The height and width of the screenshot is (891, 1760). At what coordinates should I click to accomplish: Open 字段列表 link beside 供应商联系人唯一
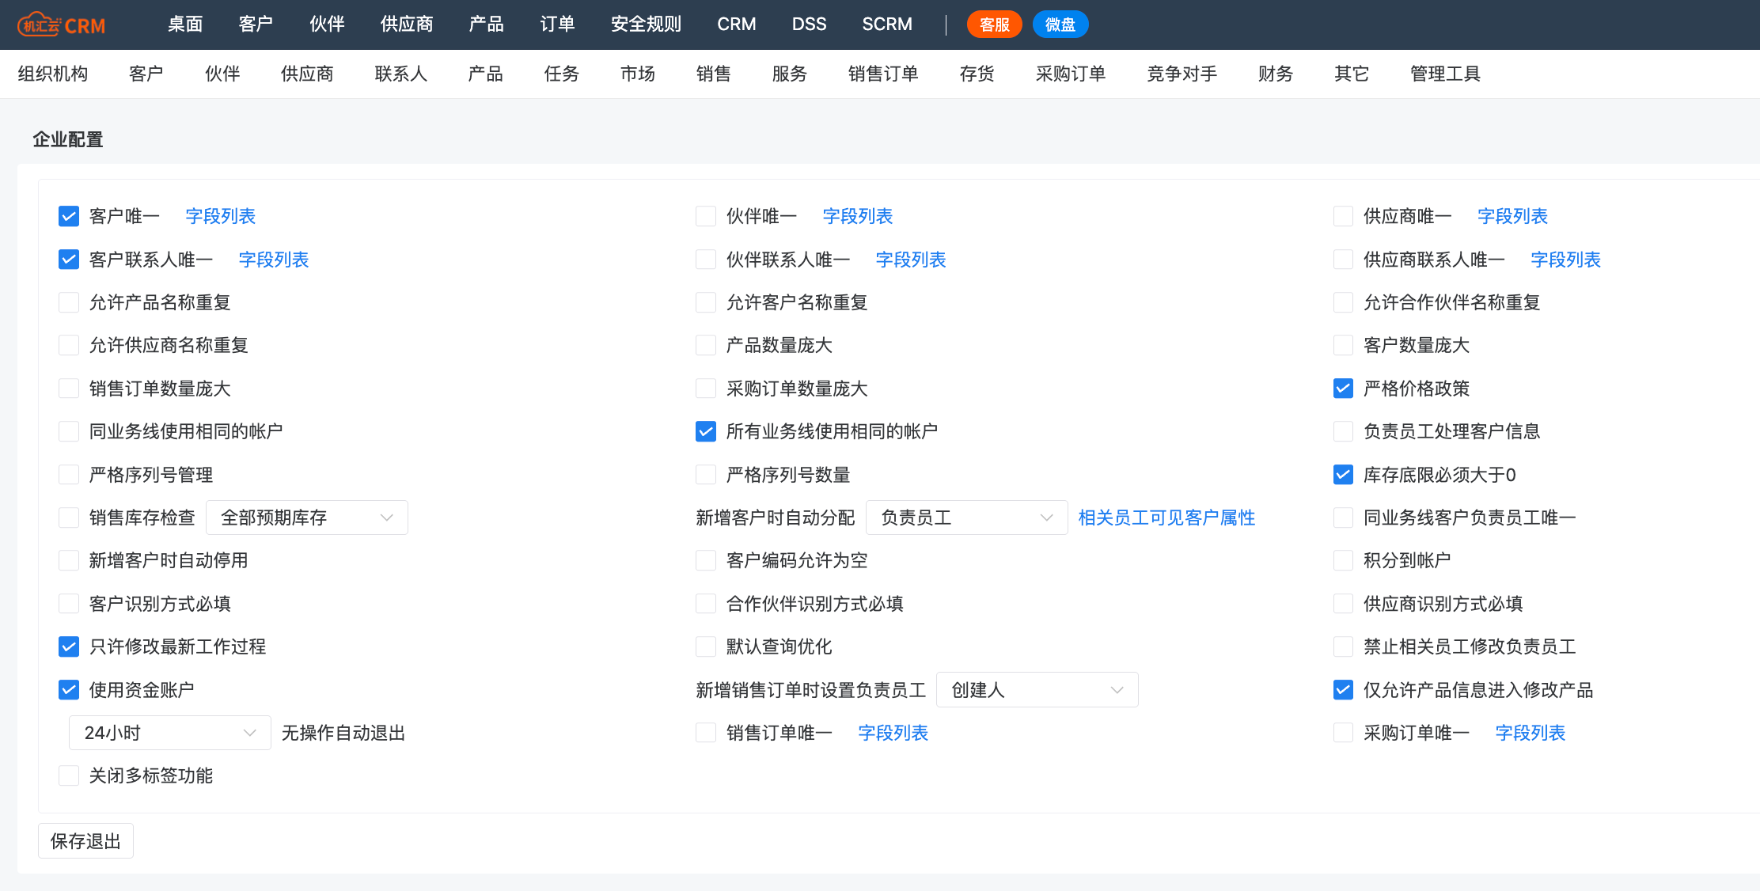pos(1565,260)
